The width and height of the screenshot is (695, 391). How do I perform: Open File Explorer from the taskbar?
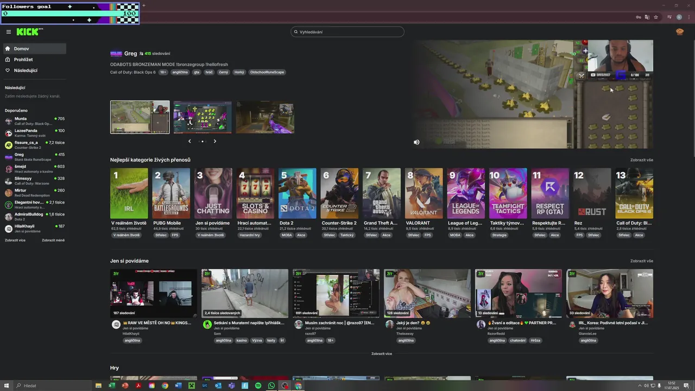(x=98, y=386)
